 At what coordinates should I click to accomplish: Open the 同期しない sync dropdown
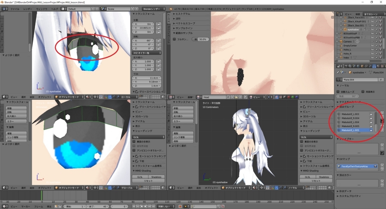click(166, 206)
